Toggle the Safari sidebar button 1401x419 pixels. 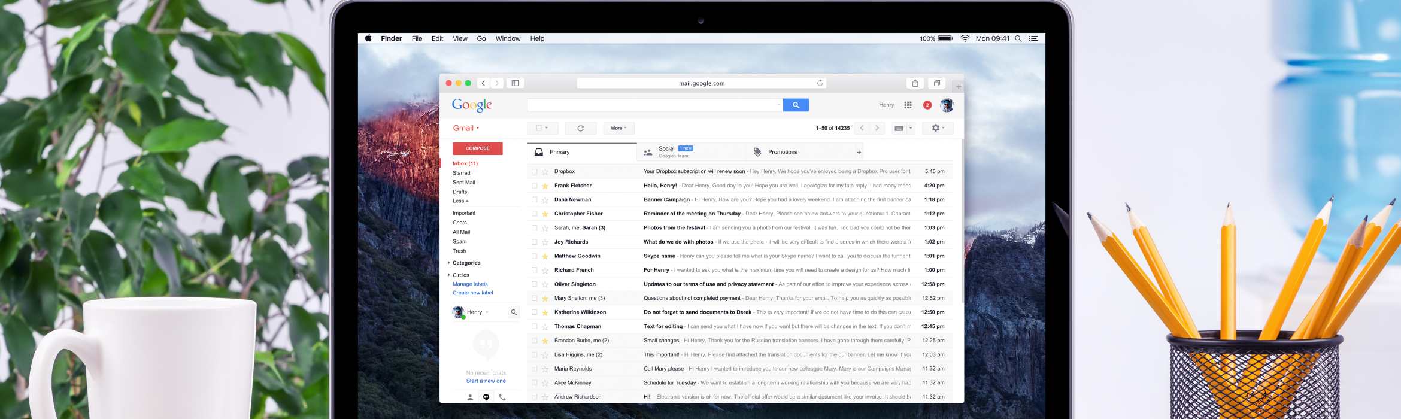point(515,83)
